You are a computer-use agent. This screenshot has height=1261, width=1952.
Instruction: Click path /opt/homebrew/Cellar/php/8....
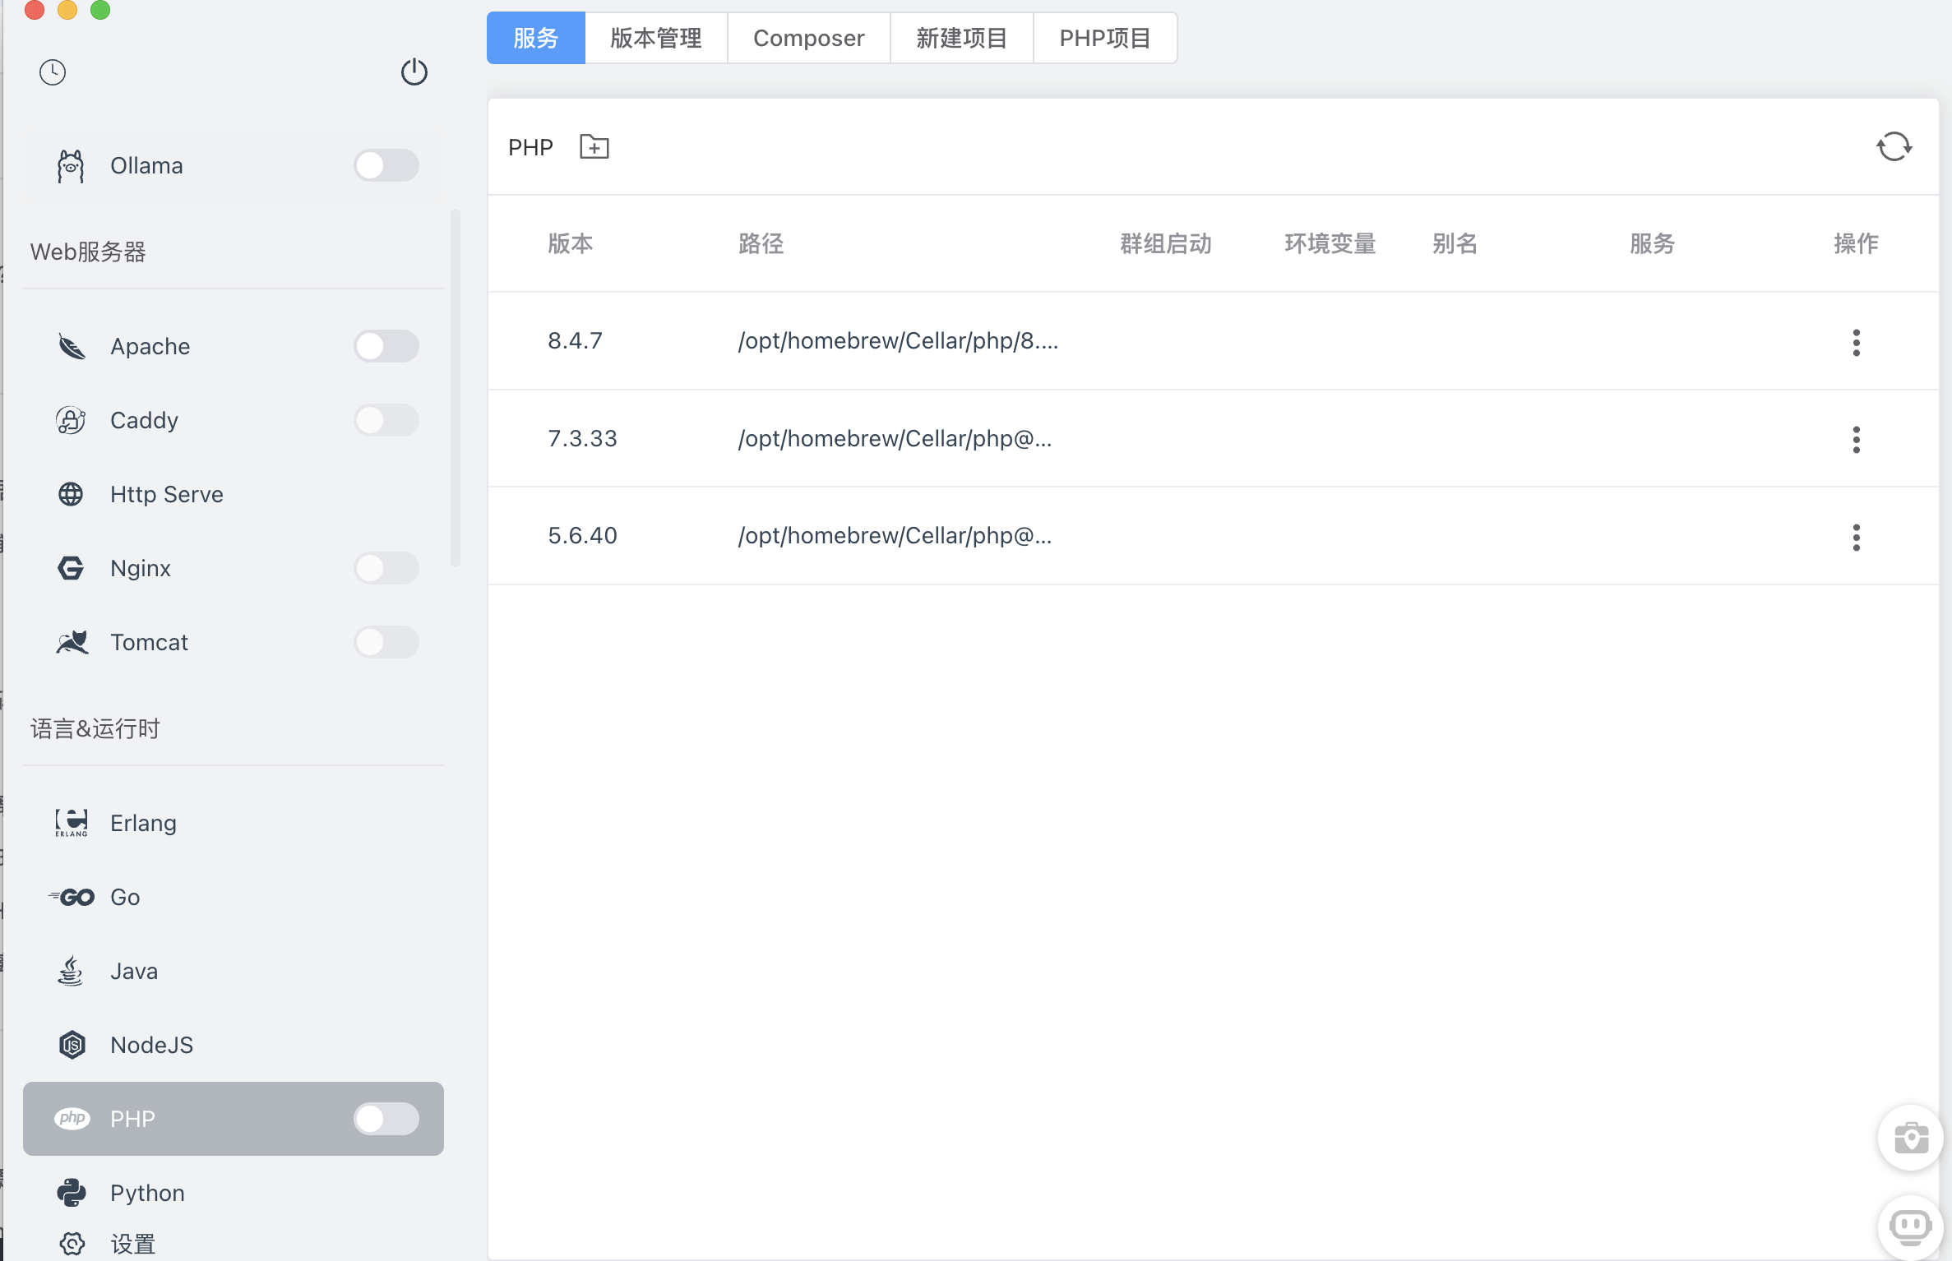point(899,340)
